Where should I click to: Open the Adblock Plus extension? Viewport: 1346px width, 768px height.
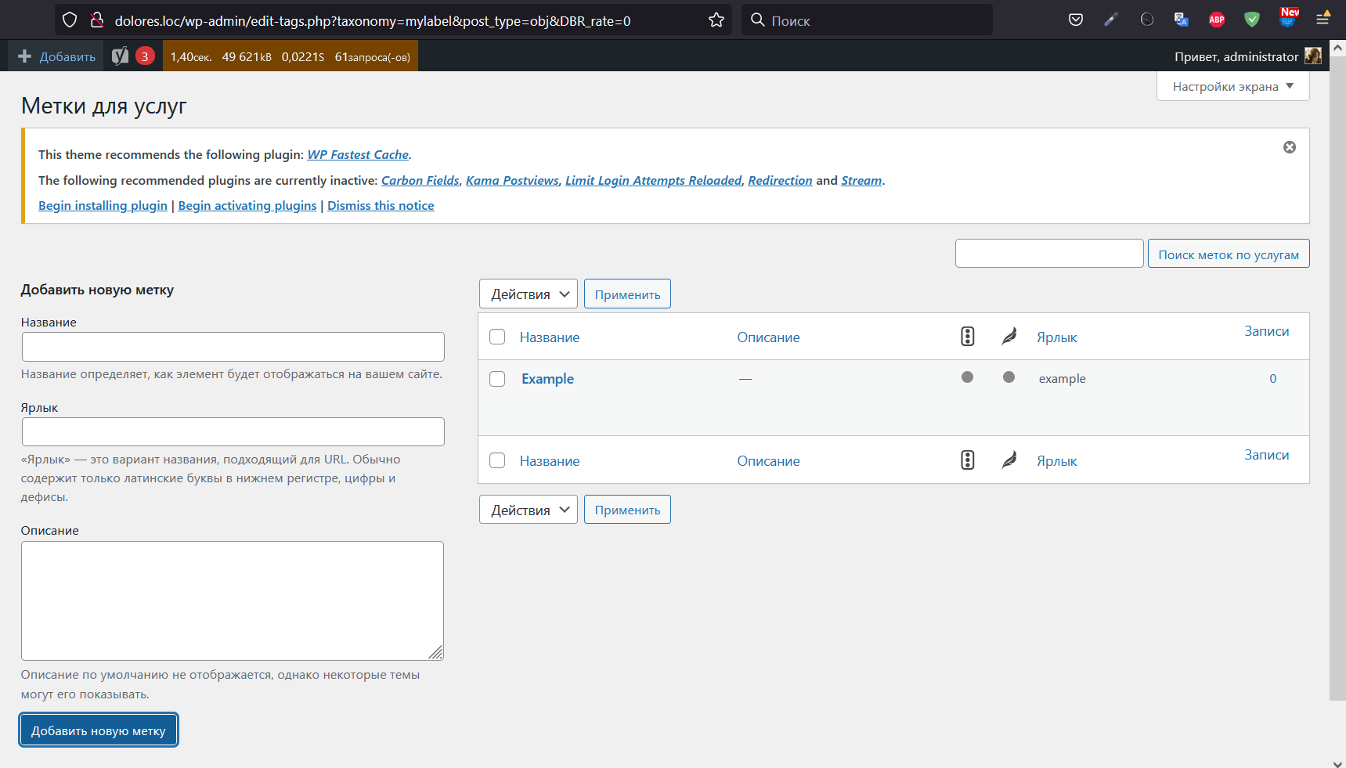pyautogui.click(x=1217, y=20)
